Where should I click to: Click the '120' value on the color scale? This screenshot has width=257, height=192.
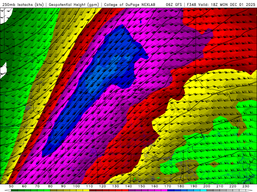click(102, 186)
